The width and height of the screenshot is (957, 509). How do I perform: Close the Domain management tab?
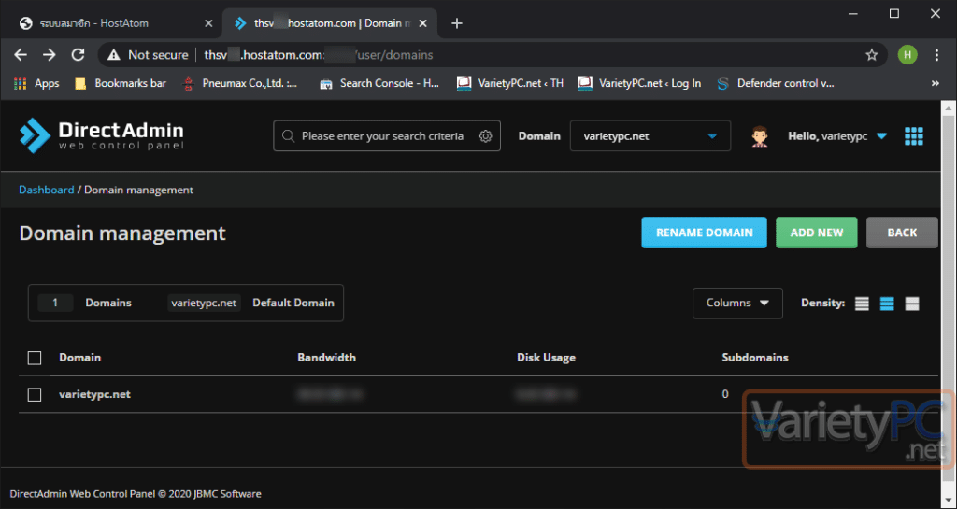point(423,23)
